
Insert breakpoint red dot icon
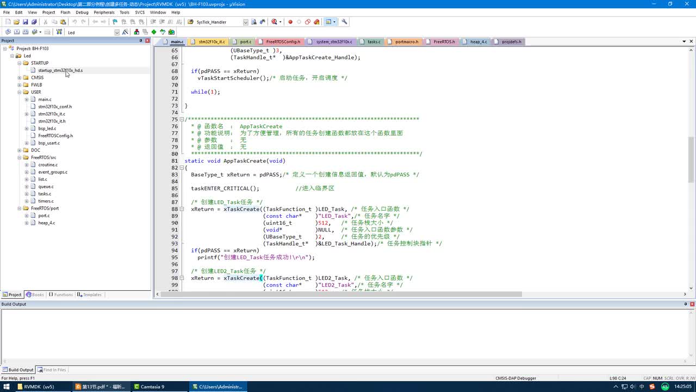pyautogui.click(x=290, y=22)
